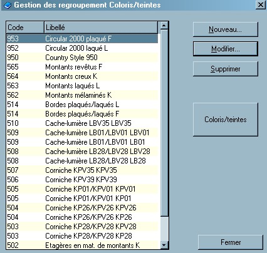Select row Circular 2000 laqué L
Screen dimensions: 267x253
pos(82,48)
